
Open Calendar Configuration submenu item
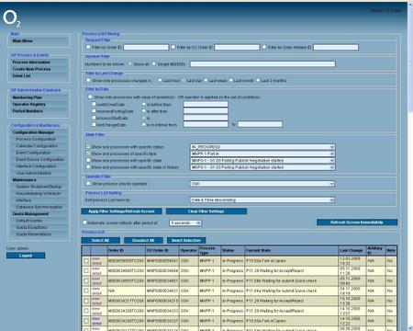tap(37, 146)
